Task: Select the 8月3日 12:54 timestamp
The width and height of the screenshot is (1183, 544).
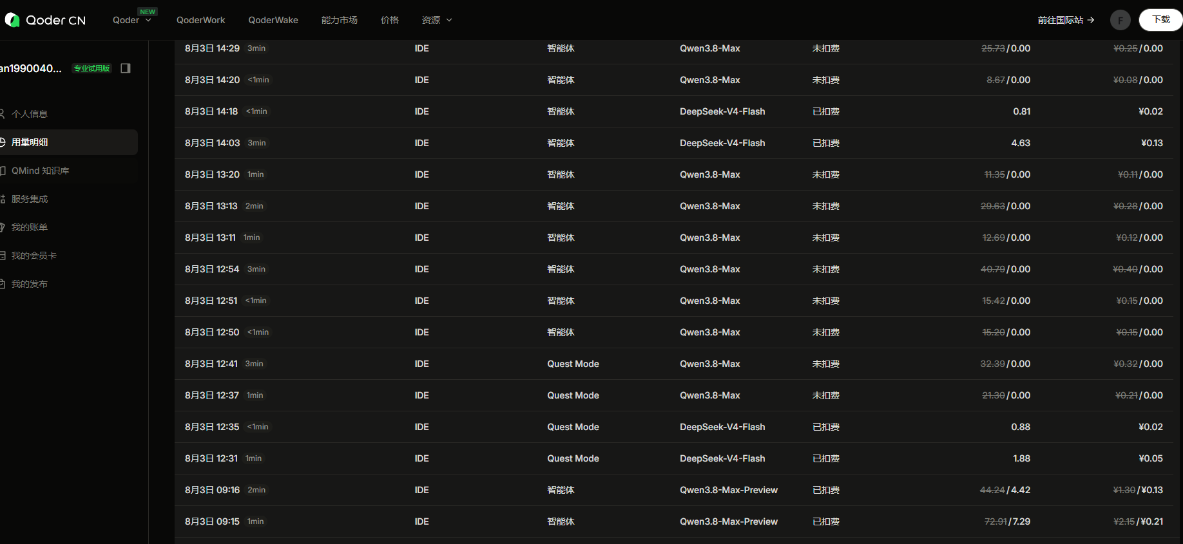Action: point(212,269)
